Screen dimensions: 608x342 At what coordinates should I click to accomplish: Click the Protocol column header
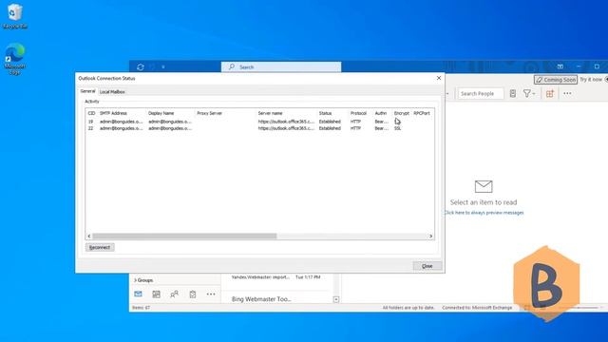click(x=358, y=113)
